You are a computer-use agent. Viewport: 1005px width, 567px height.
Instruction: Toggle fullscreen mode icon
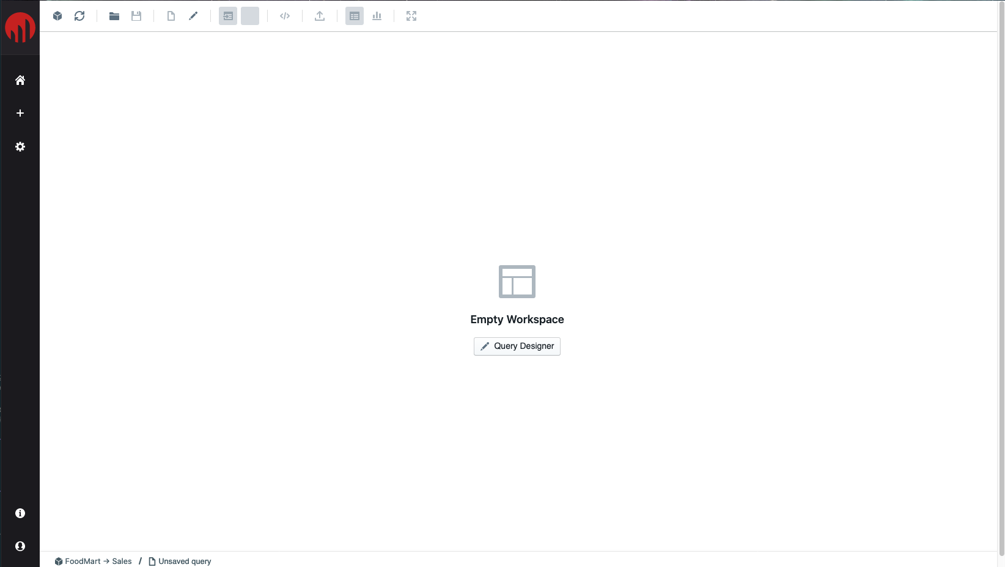coord(411,16)
